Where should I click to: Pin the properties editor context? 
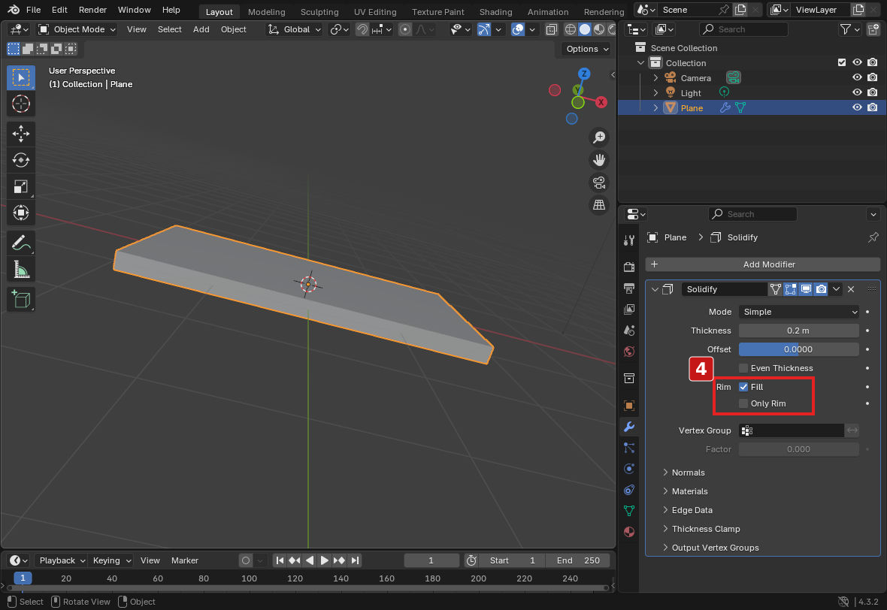click(x=873, y=237)
